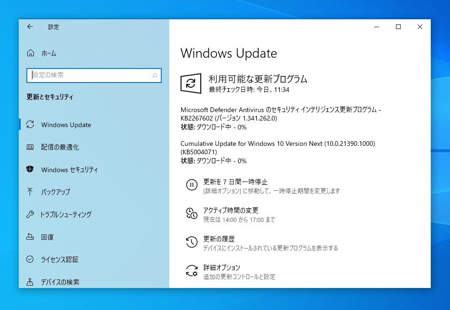Pause updates via 更新を 7 日間一時停止
This screenshot has height=310, width=450.
point(235,182)
